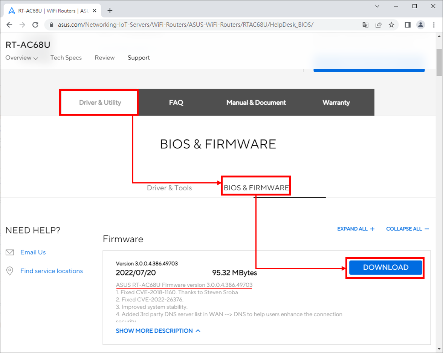Open the Chrome profile avatar
The height and width of the screenshot is (353, 443).
pyautogui.click(x=421, y=25)
